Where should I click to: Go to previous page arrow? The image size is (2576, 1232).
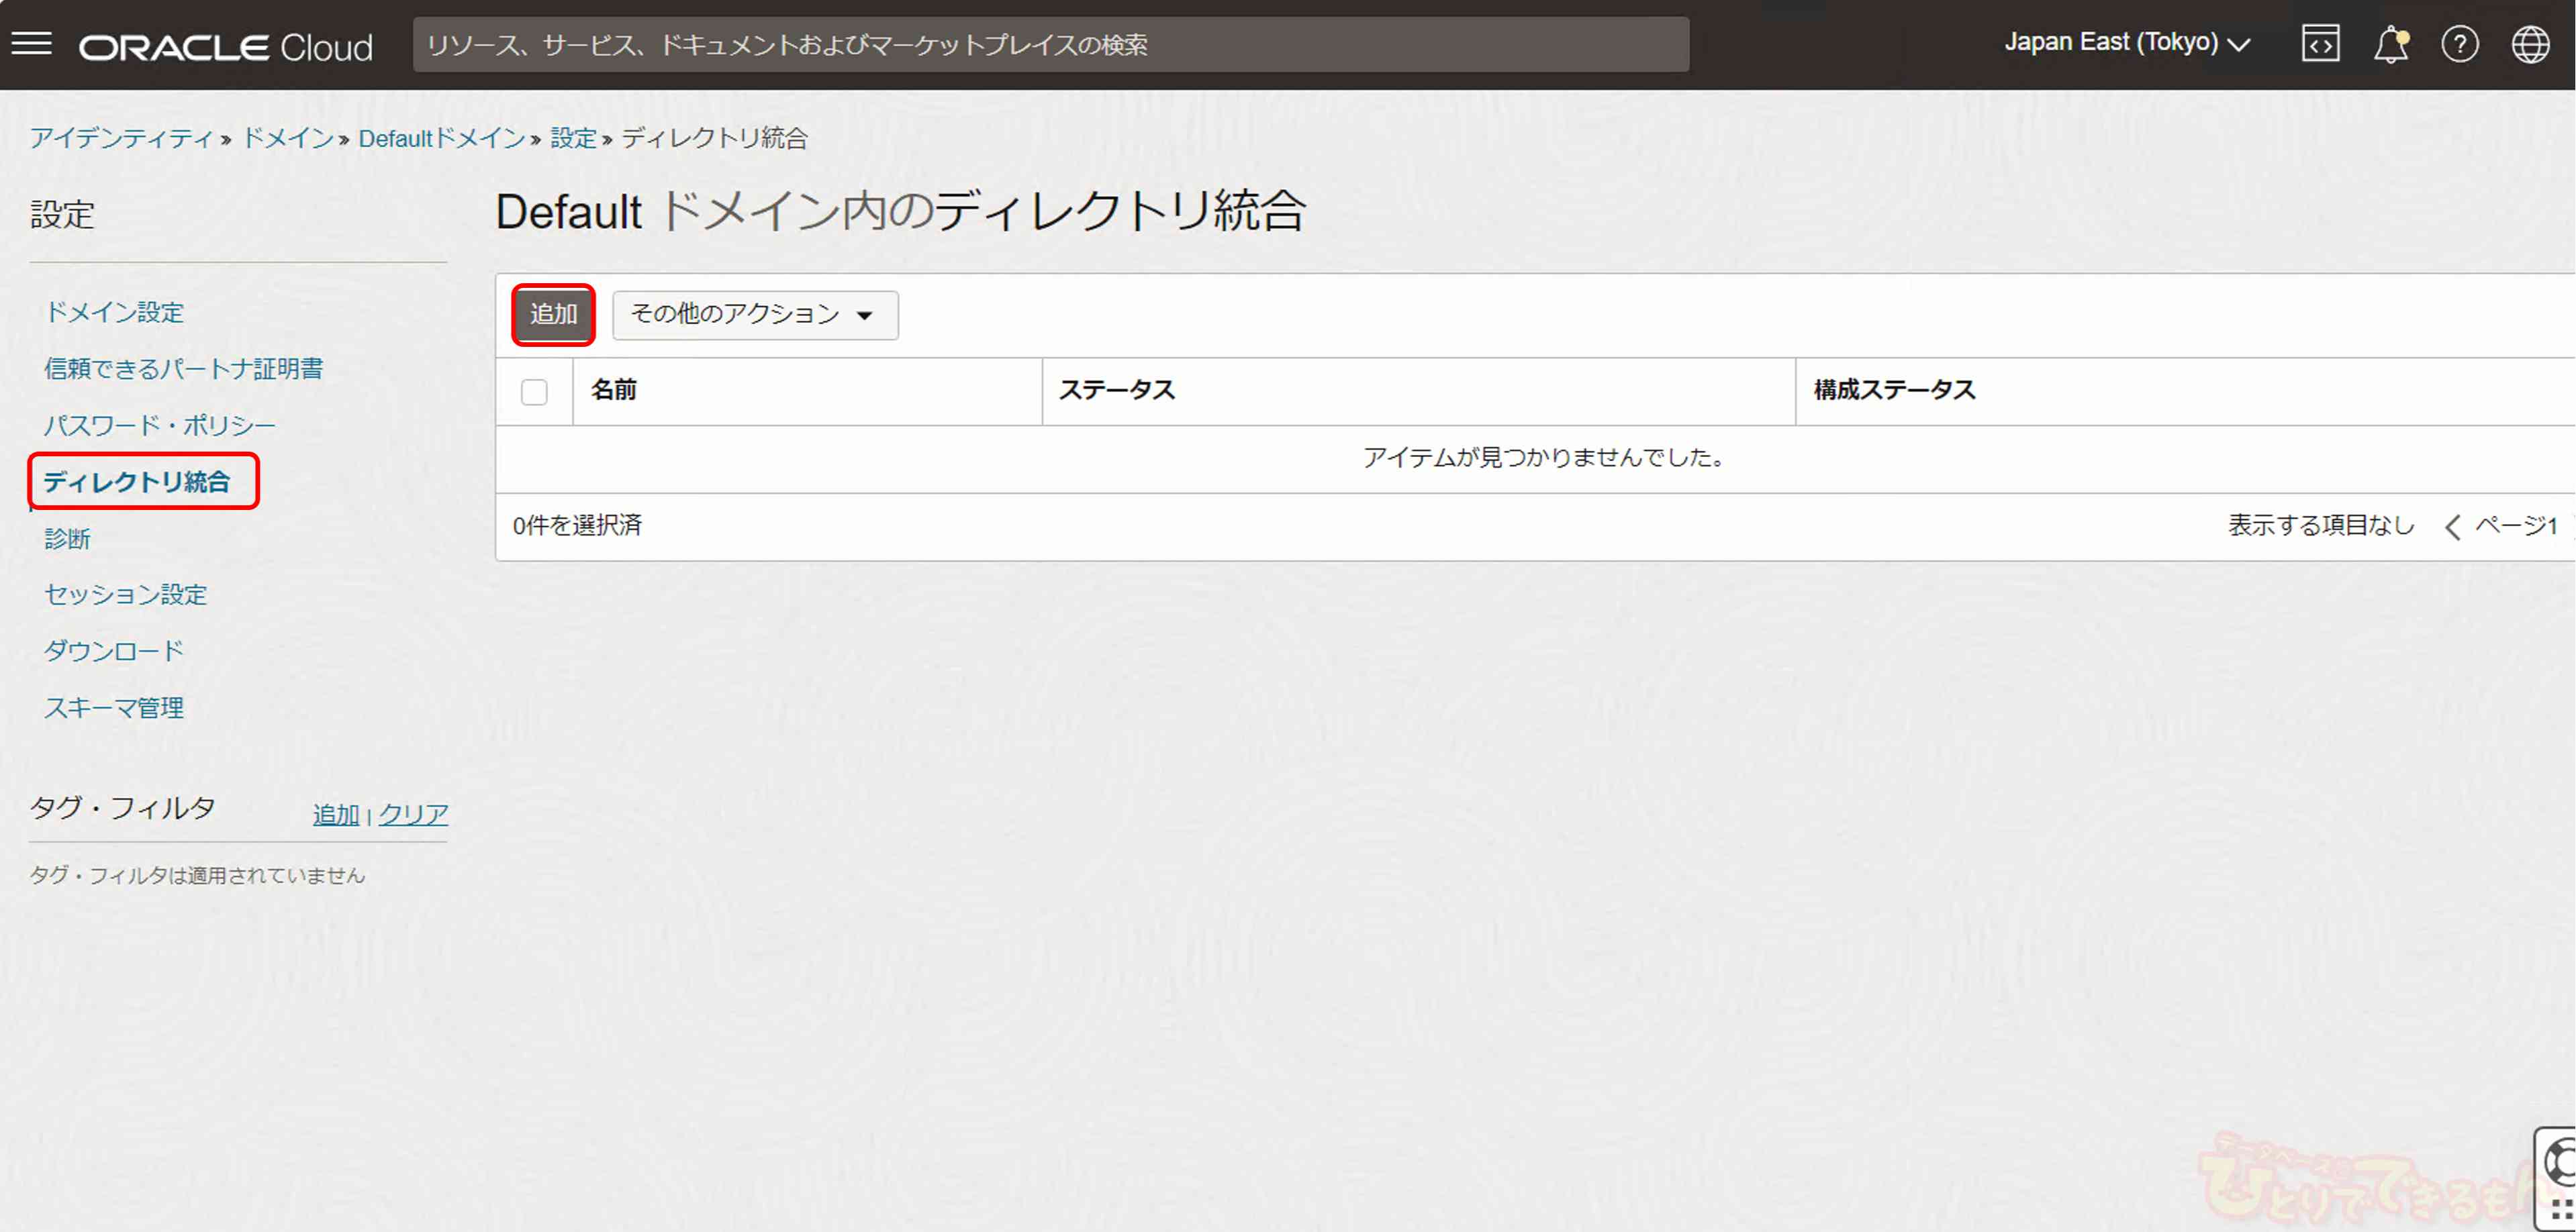2452,527
